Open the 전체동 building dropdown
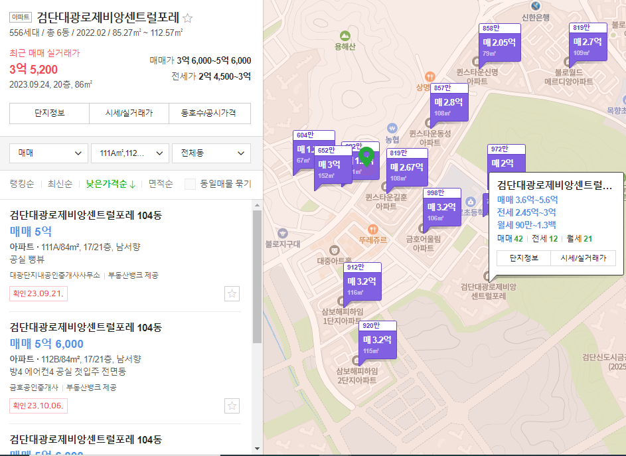The height and width of the screenshot is (456, 626). click(x=211, y=153)
